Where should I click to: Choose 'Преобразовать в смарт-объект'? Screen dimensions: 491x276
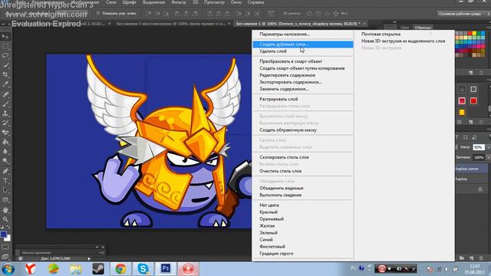[x=303, y=61]
